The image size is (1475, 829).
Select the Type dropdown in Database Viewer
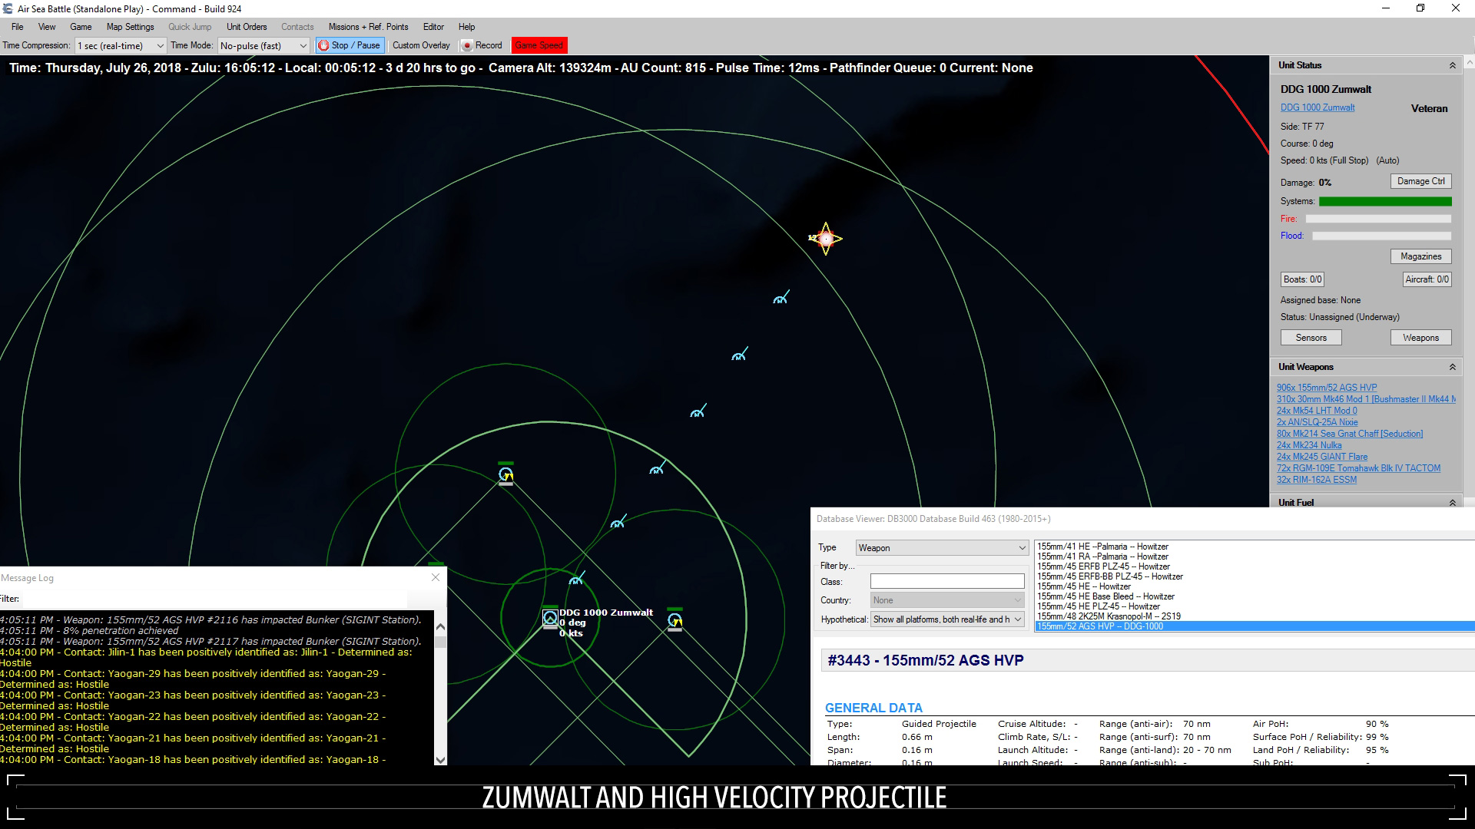point(942,547)
